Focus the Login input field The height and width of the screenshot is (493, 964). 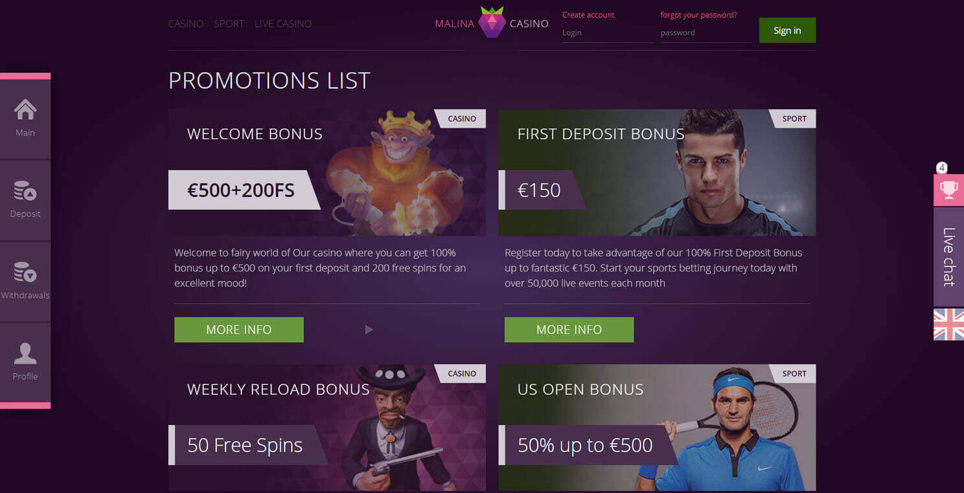(608, 33)
